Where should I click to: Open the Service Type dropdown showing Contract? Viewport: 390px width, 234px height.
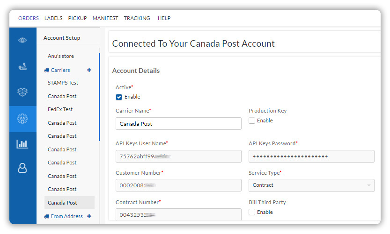pos(311,185)
